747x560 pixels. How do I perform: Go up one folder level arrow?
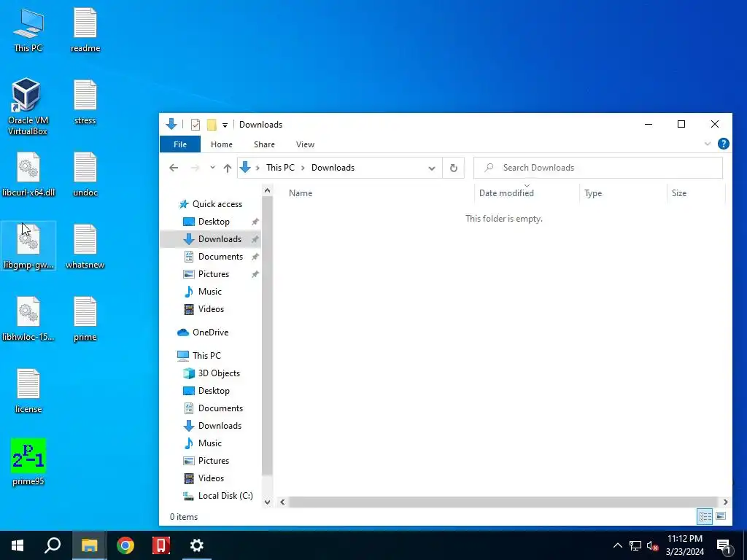(228, 168)
